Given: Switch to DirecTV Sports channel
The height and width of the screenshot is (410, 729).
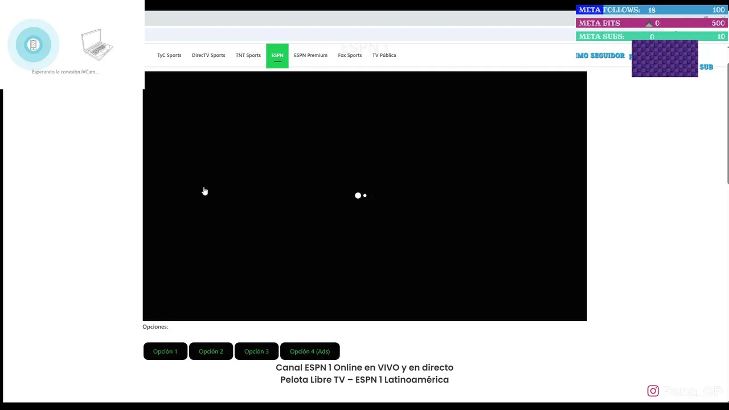Looking at the screenshot, I should click(208, 55).
